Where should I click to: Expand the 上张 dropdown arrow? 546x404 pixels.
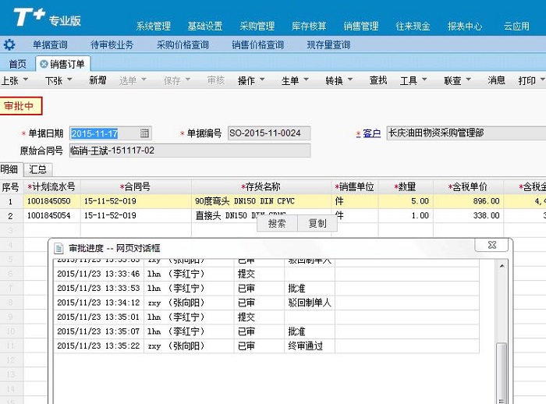26,80
